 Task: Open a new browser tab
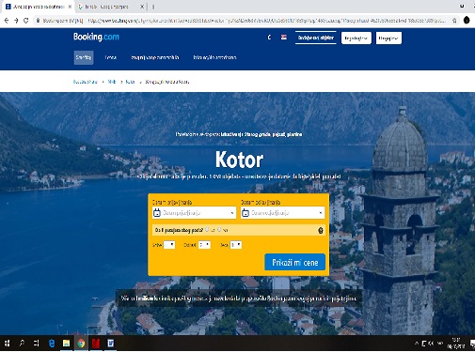[153, 7]
